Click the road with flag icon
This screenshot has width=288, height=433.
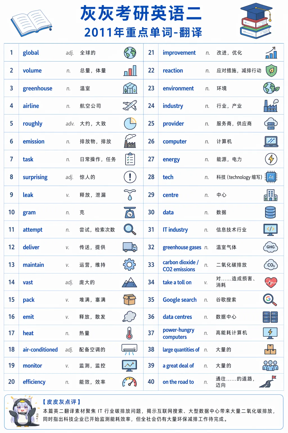[x=268, y=382]
